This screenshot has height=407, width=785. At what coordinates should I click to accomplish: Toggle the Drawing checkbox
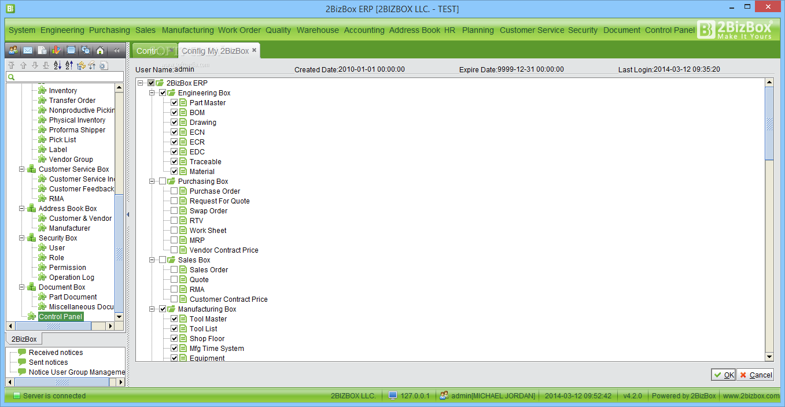tap(174, 122)
